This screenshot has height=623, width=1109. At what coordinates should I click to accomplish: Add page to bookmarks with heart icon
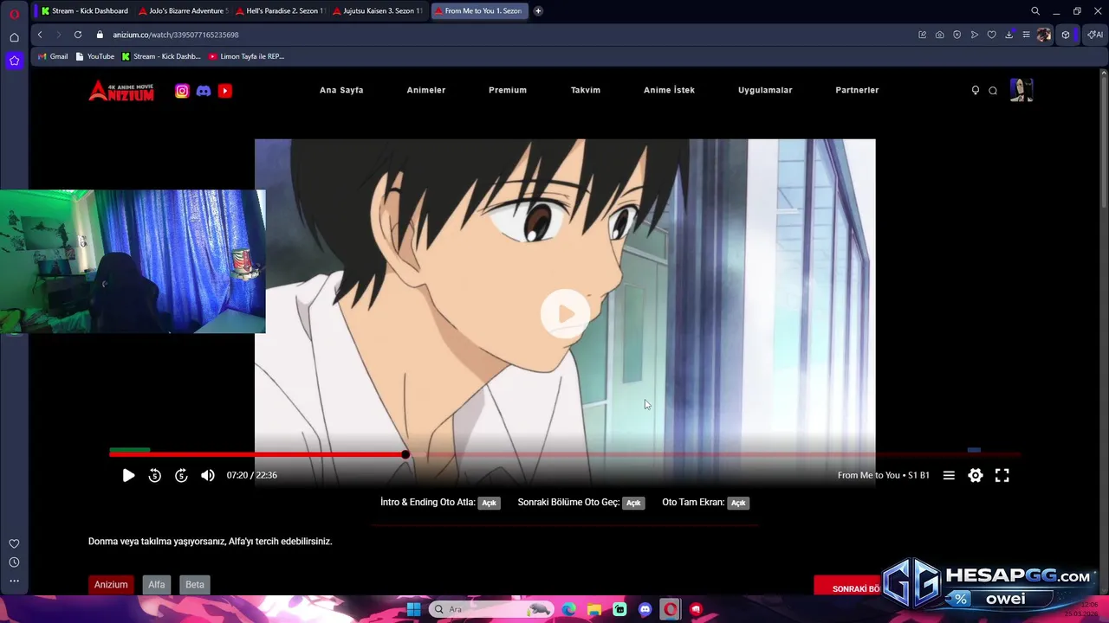coord(992,35)
